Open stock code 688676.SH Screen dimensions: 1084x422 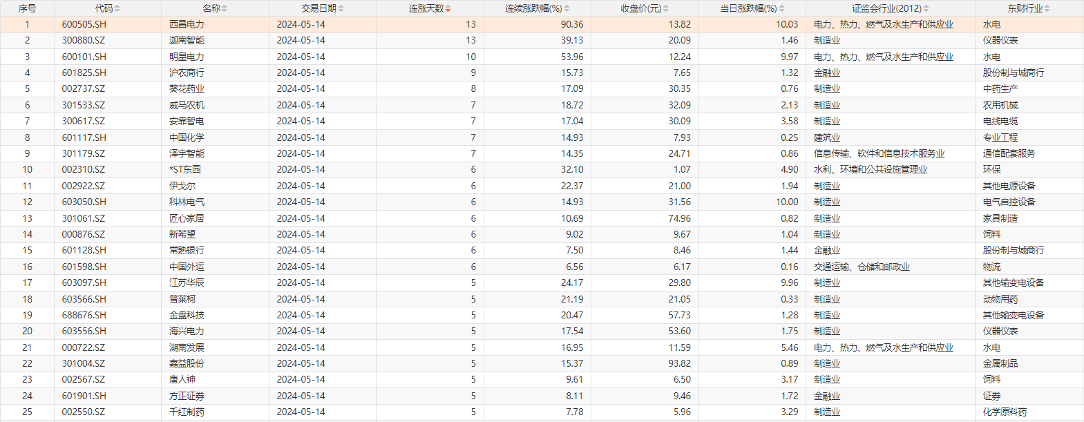pyautogui.click(x=84, y=315)
